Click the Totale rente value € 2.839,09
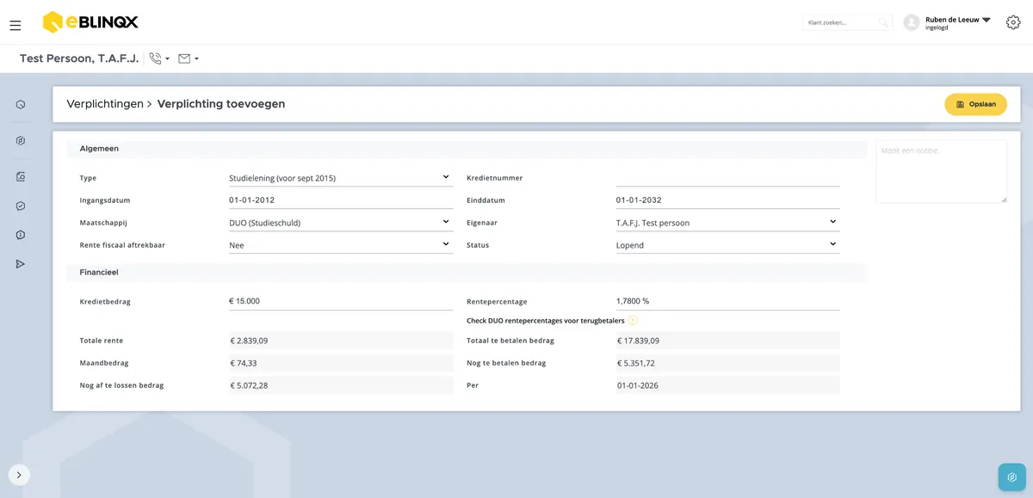Screen dimensions: 1033x498 (341, 341)
